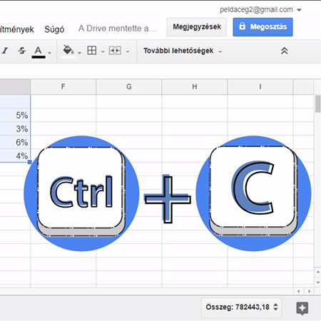321x321 pixels.
Task: Click the vertical scrollbar thumb
Action: click(x=317, y=104)
